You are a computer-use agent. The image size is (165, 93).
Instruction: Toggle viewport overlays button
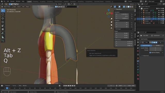click(x=119, y=7)
